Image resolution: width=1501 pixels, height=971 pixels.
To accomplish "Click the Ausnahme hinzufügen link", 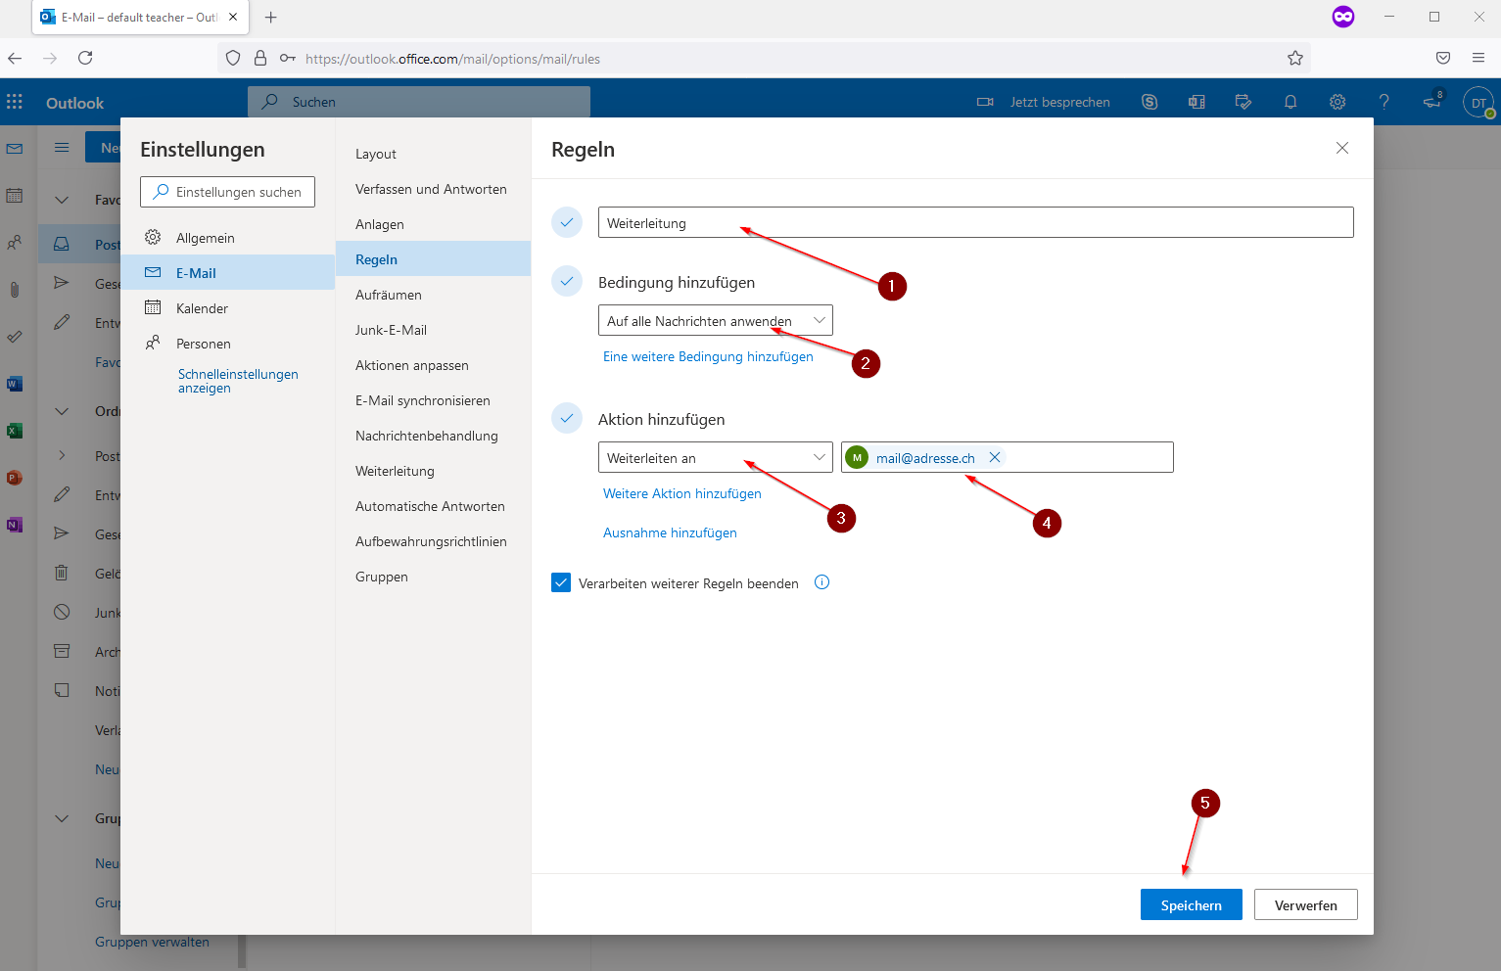I will point(670,532).
